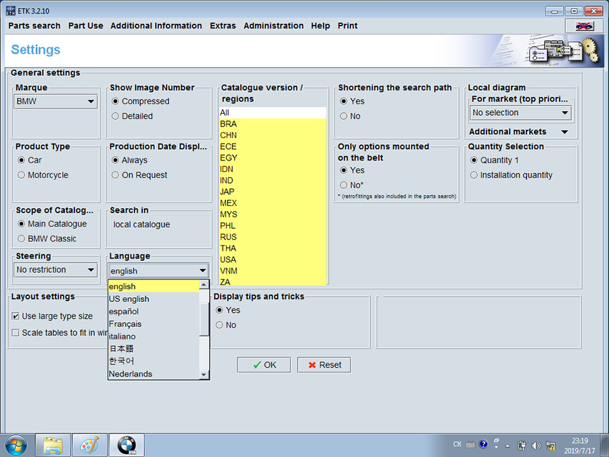Check Scale tables to fit checkbox

[x=16, y=333]
